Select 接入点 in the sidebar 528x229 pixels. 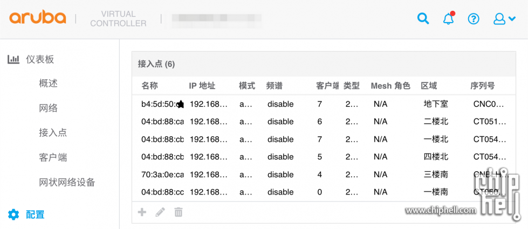[x=53, y=132]
